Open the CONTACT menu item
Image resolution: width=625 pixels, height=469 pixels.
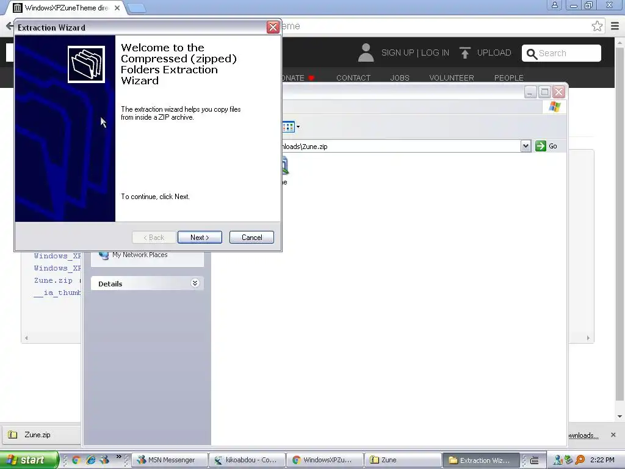353,78
